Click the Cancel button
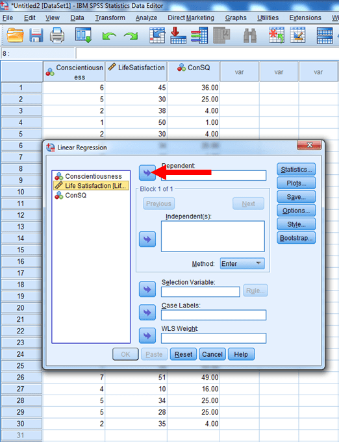This screenshot has width=339, height=442. coord(212,354)
